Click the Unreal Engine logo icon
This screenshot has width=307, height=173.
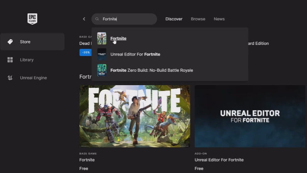click(x=10, y=78)
